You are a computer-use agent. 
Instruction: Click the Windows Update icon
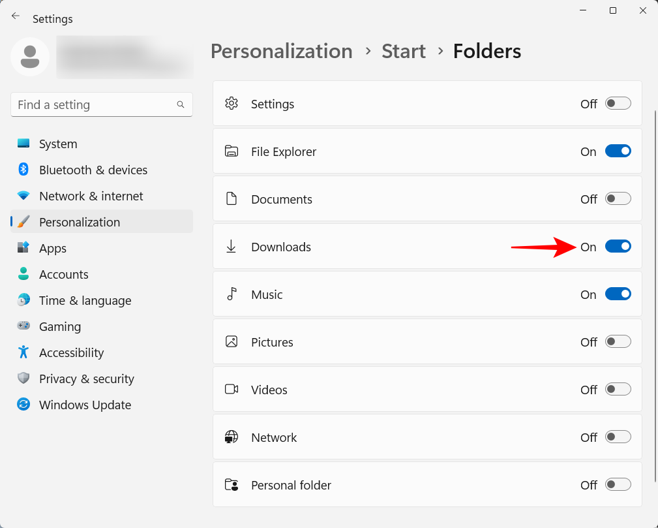click(x=23, y=405)
